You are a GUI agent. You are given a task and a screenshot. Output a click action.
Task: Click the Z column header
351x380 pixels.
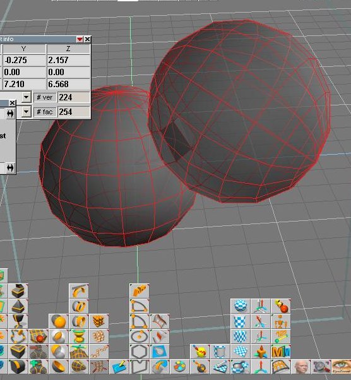tap(68, 49)
